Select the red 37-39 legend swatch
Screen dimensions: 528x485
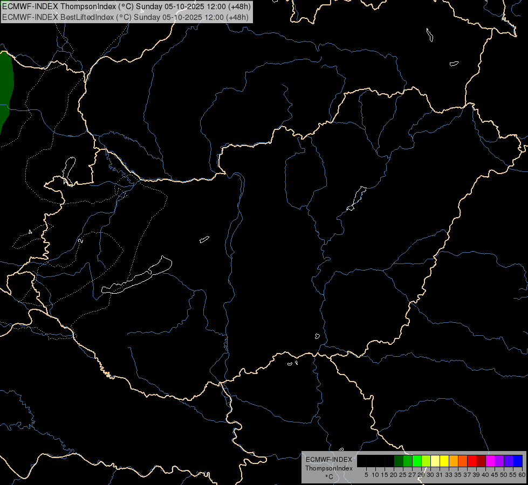pyautogui.click(x=472, y=461)
